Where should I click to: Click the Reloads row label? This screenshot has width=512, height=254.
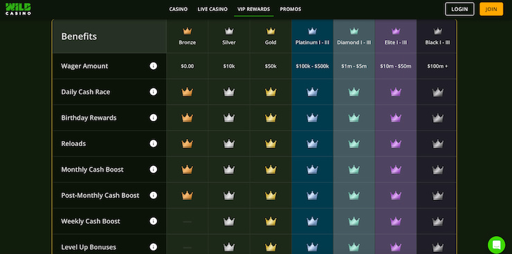click(x=73, y=143)
